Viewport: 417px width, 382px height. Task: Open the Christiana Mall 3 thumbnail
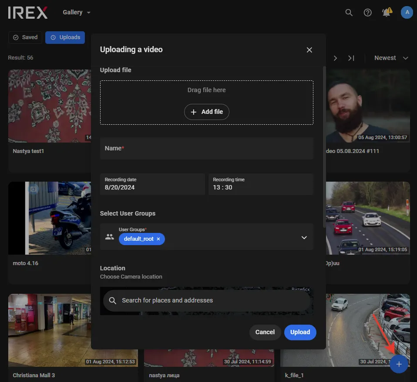coord(50,330)
